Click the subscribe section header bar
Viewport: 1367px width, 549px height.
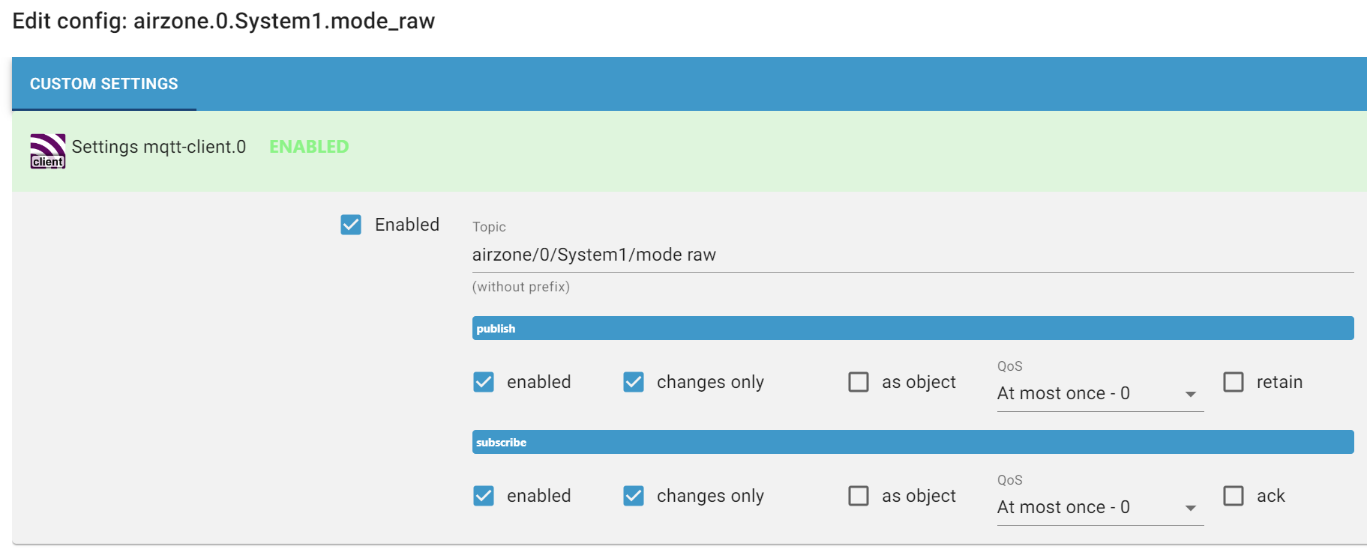pyautogui.click(x=913, y=442)
